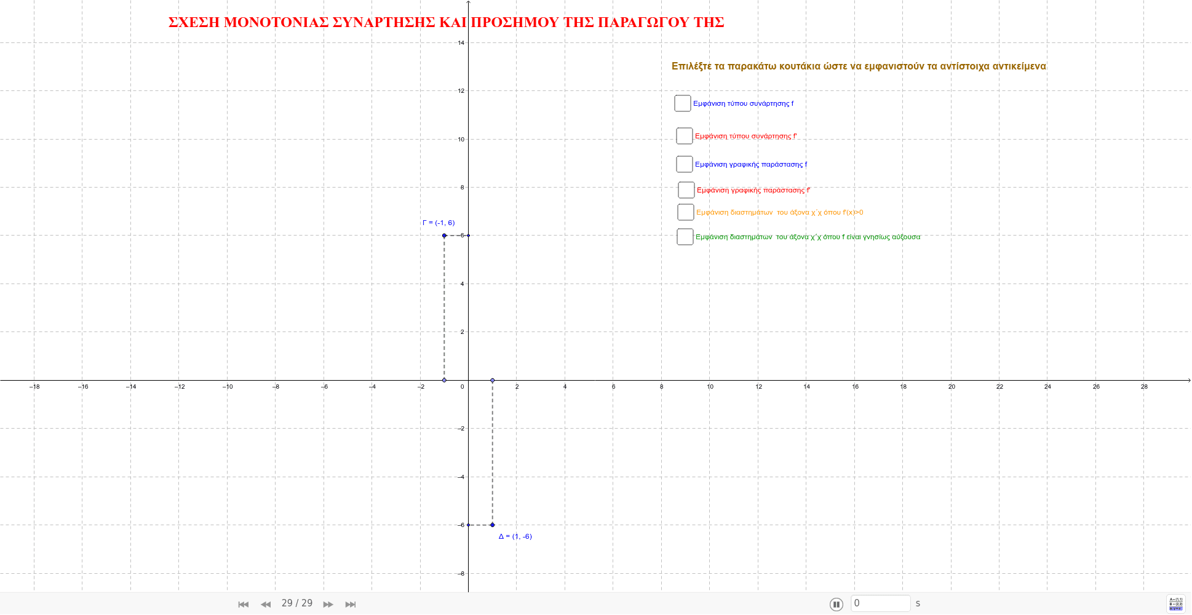Viewport: 1192px width, 615px height.
Task: Jump to last construction step
Action: pyautogui.click(x=351, y=605)
